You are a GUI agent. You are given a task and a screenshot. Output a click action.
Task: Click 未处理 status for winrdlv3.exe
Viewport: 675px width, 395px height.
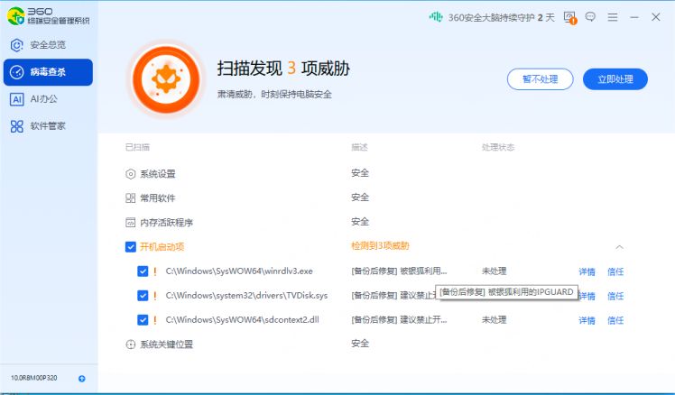(x=495, y=271)
